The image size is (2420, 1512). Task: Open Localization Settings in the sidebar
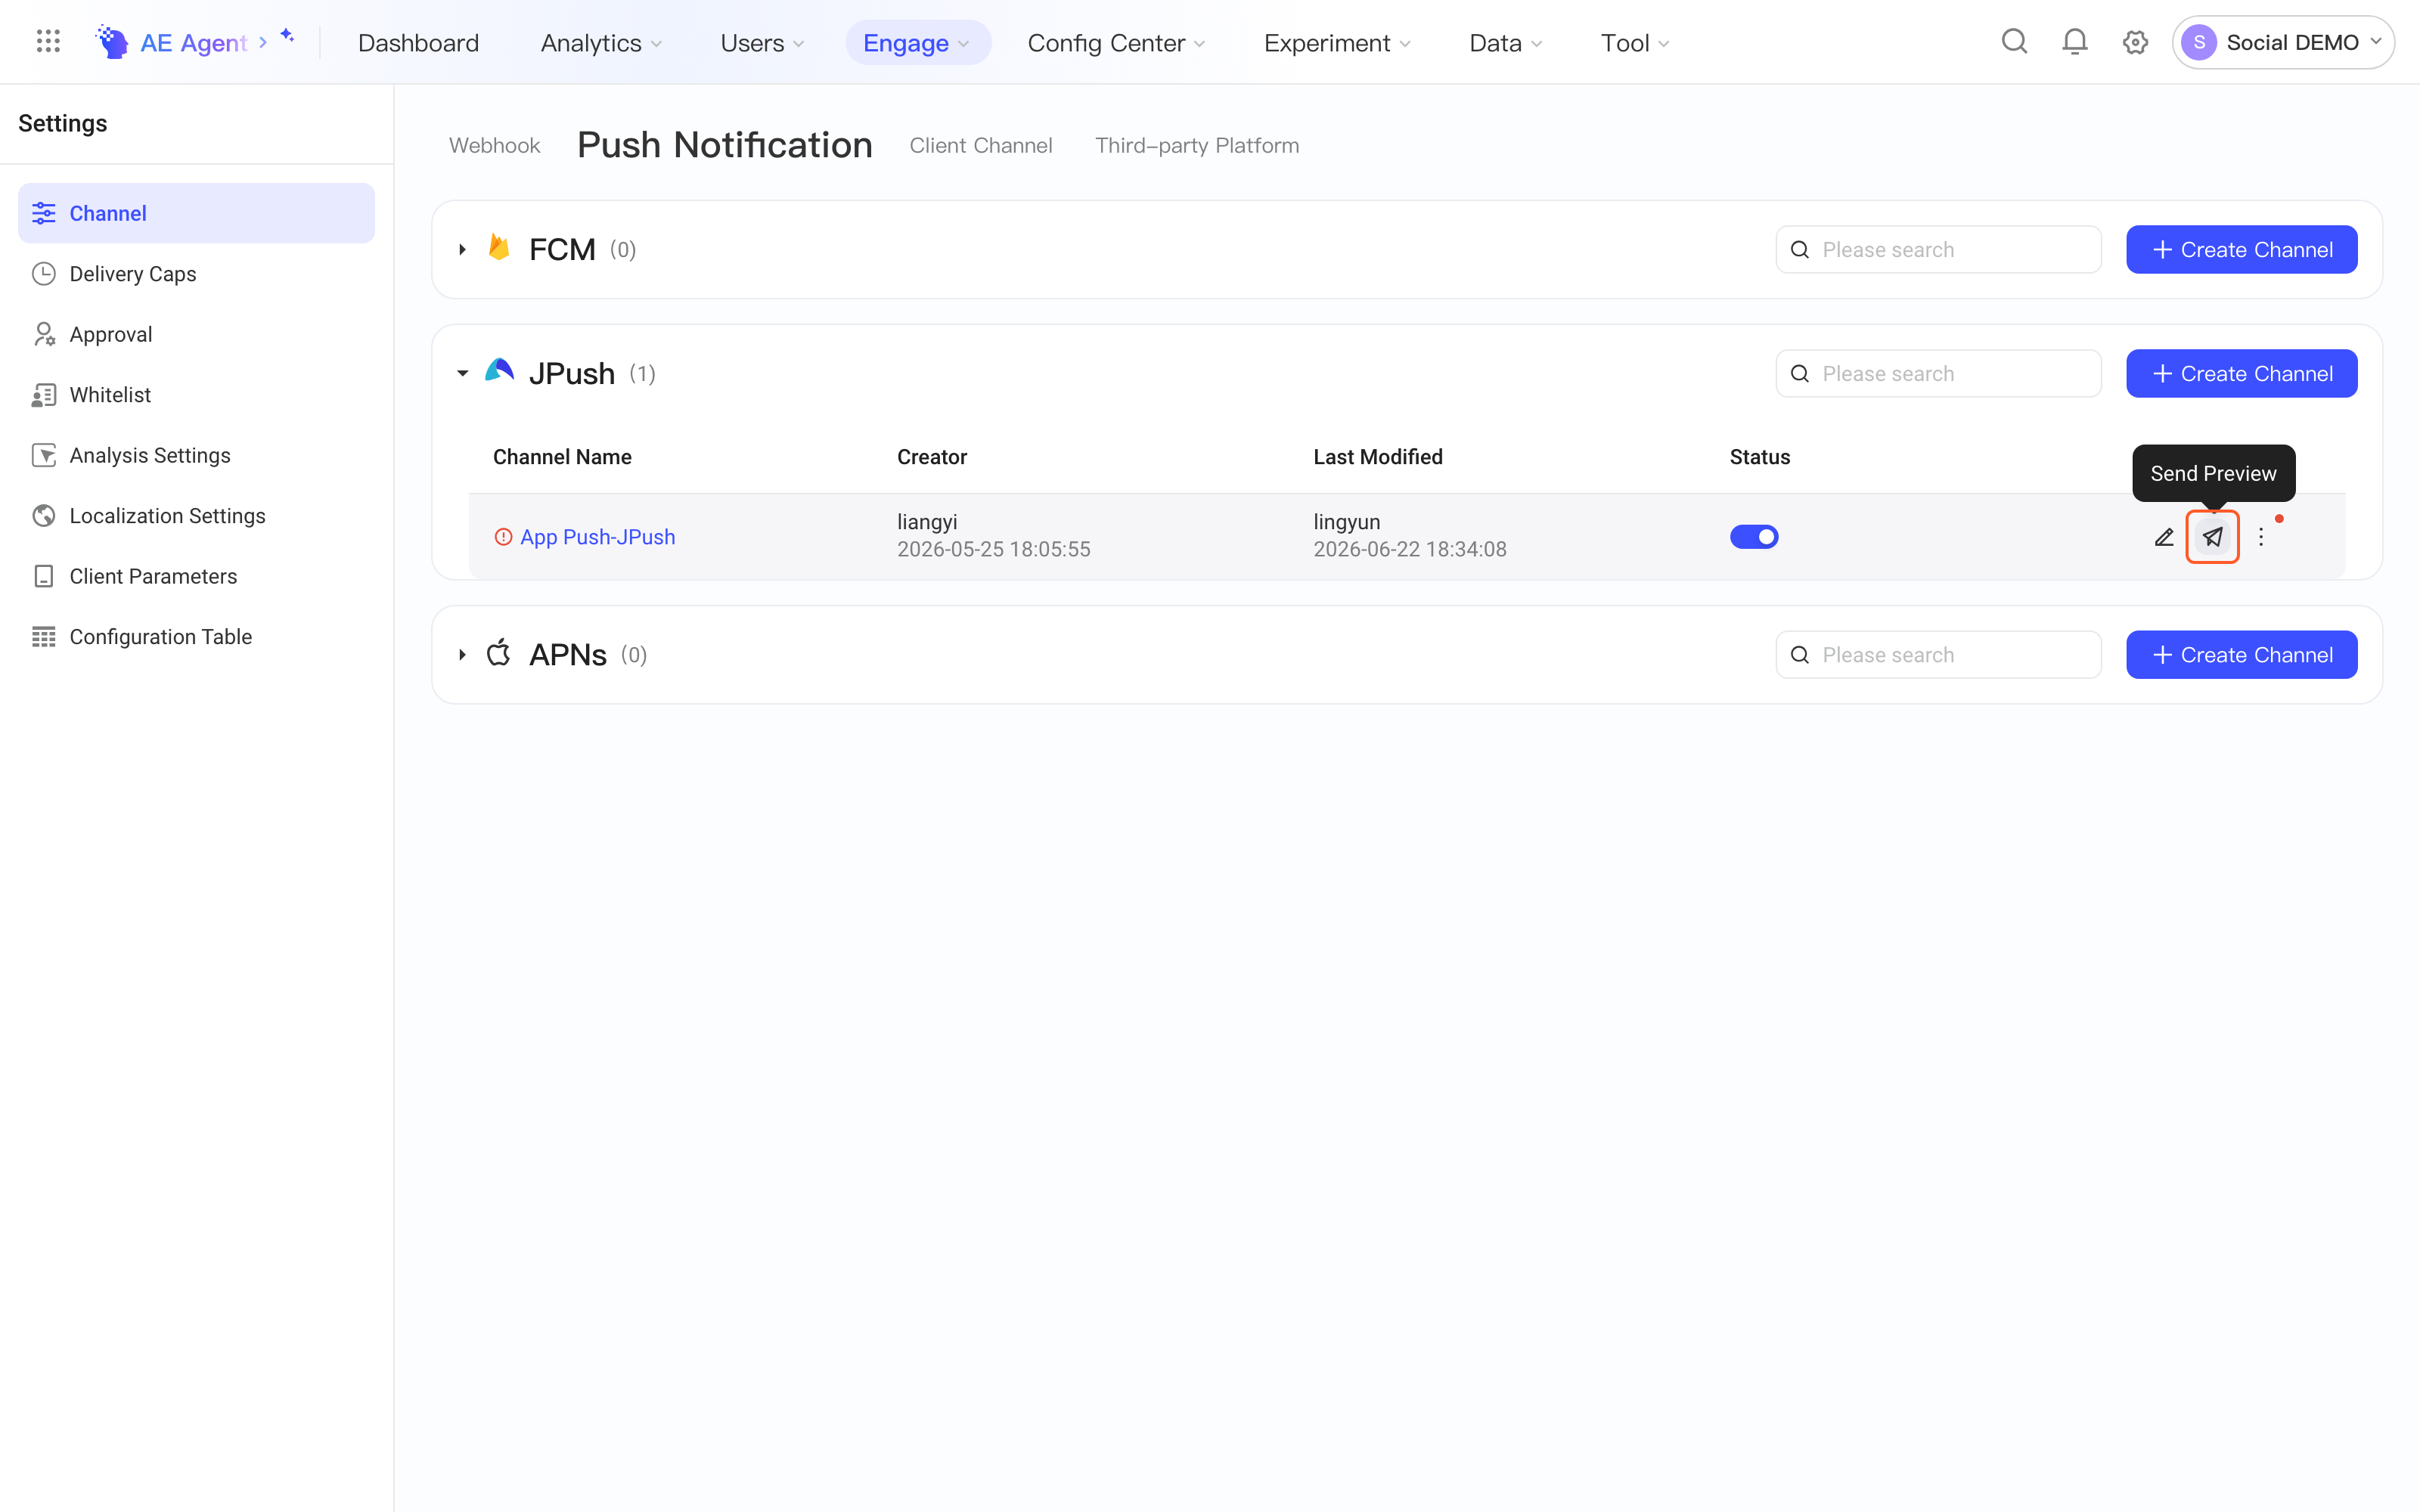(x=196, y=516)
